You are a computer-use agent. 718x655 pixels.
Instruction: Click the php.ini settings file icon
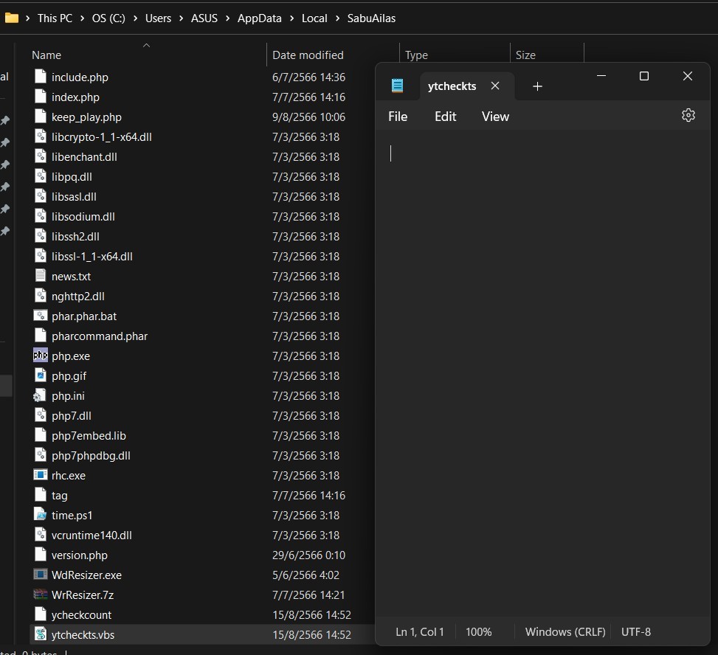coord(40,395)
